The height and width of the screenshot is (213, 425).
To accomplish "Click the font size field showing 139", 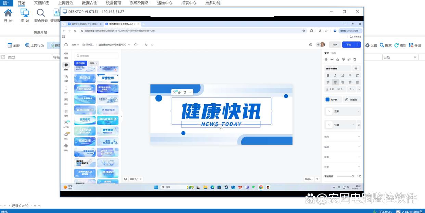I will point(356,68).
